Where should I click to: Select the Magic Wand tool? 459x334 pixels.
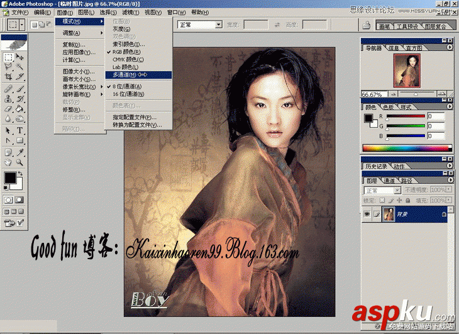pyautogui.click(x=19, y=67)
